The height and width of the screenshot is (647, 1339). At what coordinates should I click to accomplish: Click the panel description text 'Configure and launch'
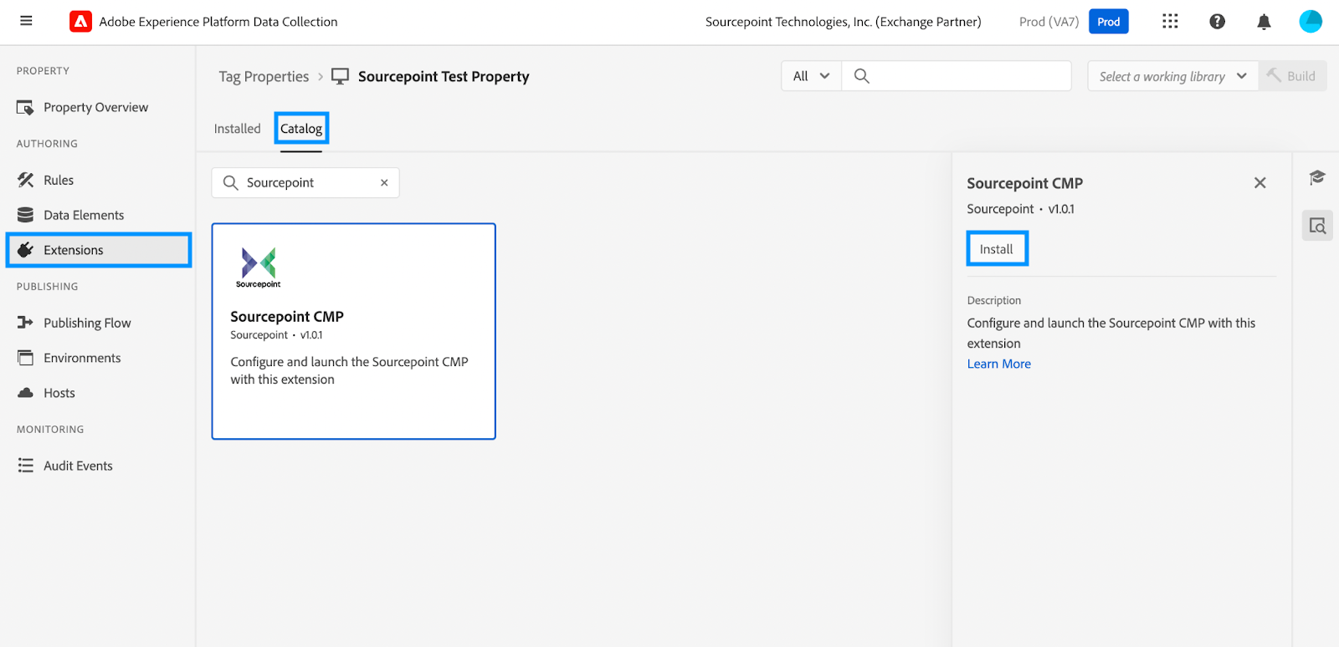click(1111, 333)
